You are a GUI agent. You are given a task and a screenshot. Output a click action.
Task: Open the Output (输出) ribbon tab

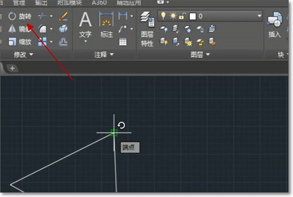(x=42, y=3)
